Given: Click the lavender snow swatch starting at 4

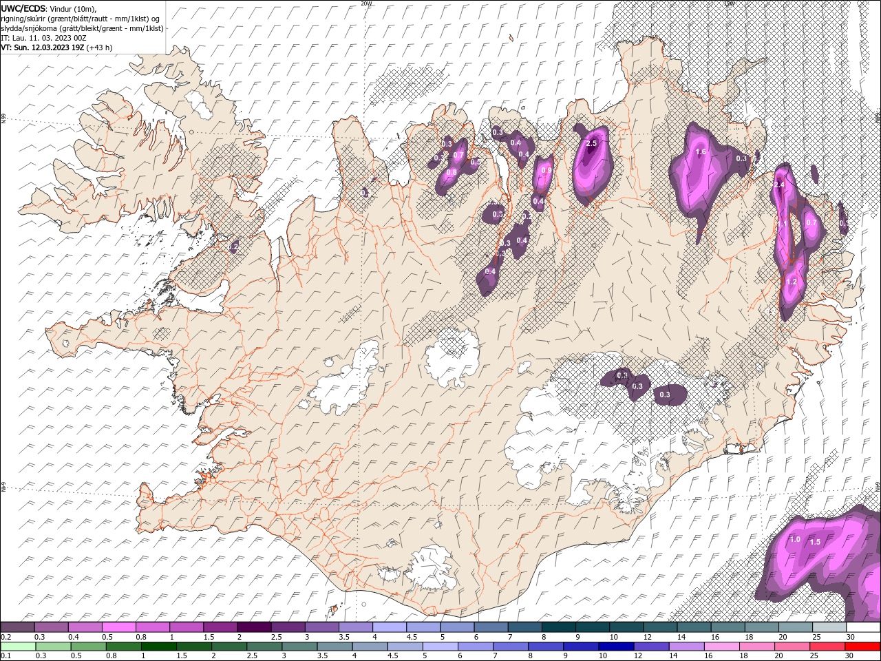Looking at the screenshot, I should pos(390,627).
